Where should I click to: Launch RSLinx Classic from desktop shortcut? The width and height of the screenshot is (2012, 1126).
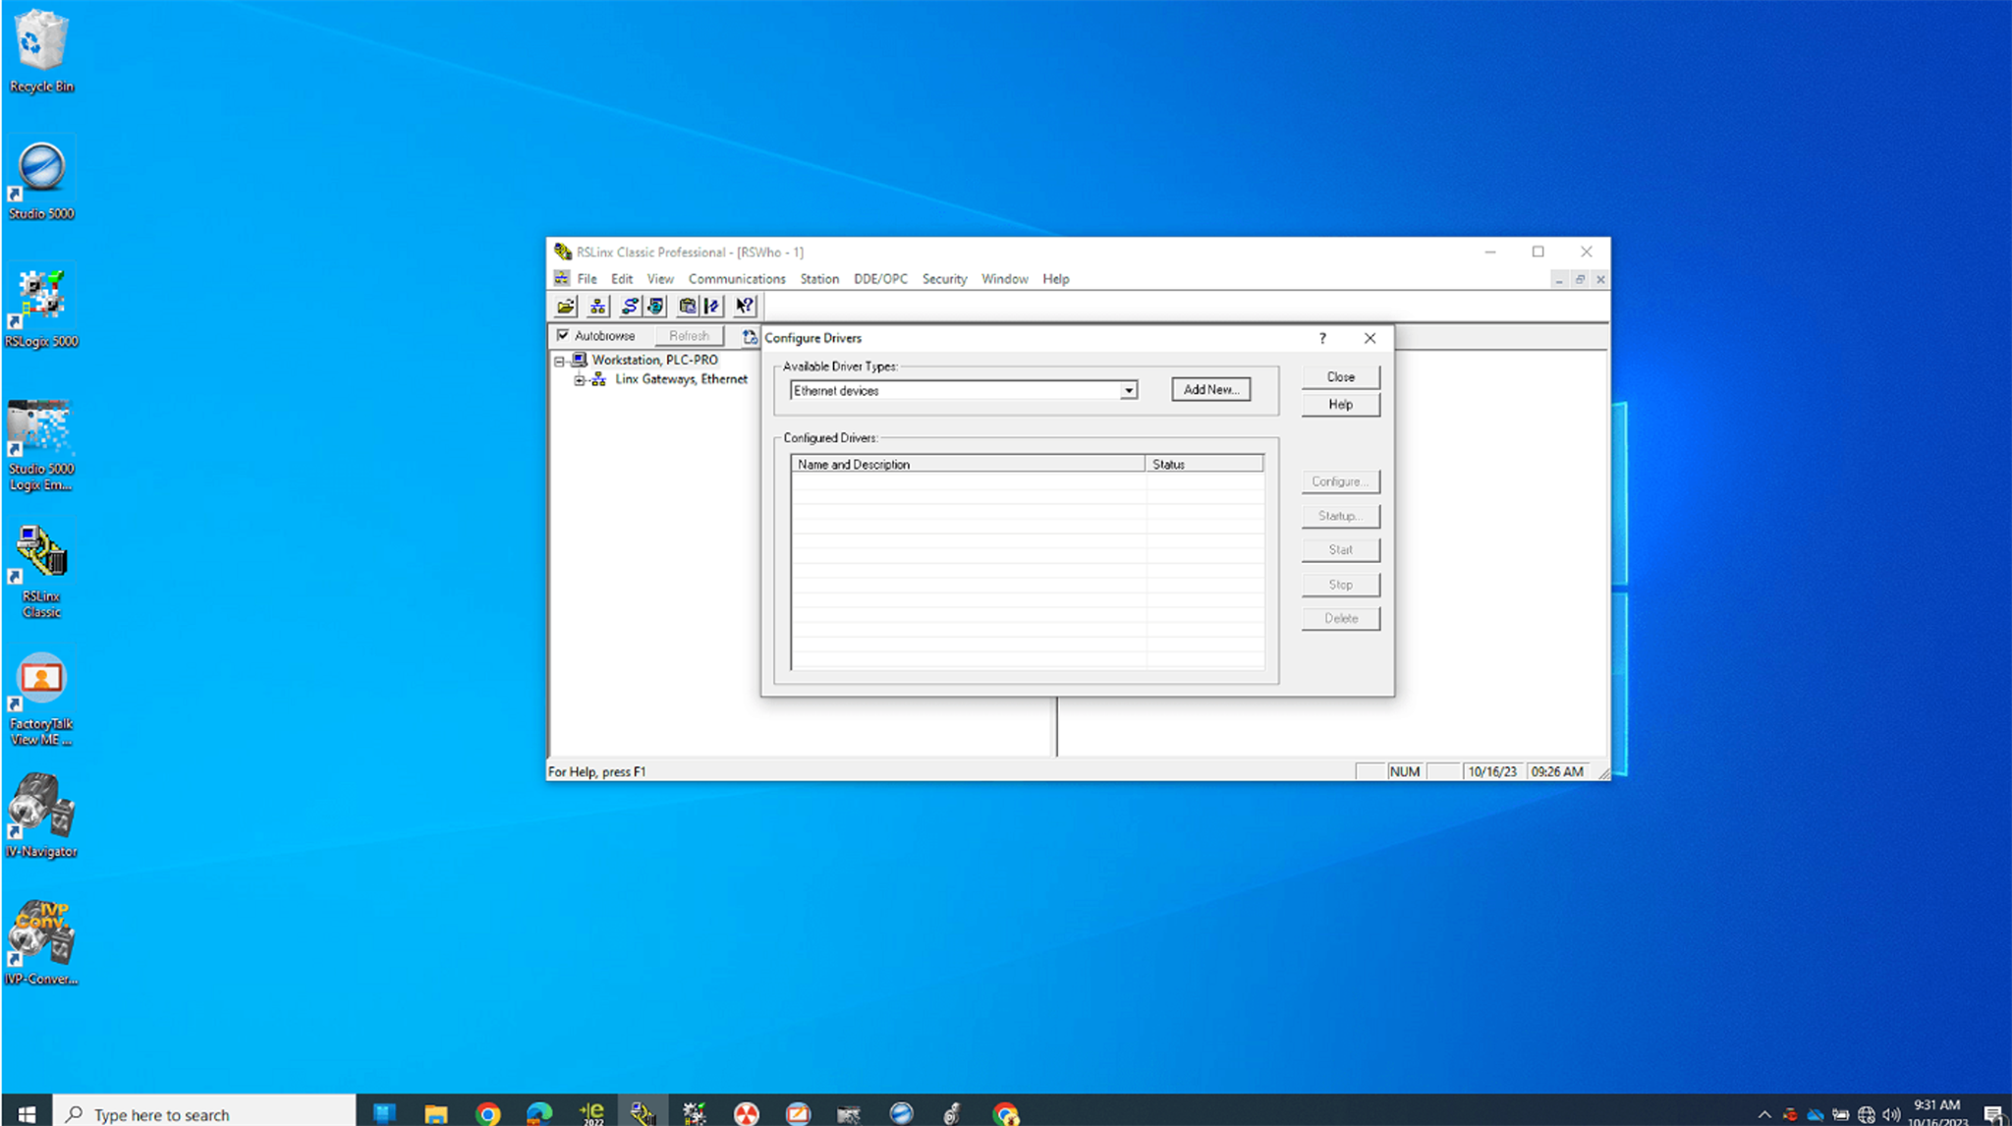click(41, 570)
